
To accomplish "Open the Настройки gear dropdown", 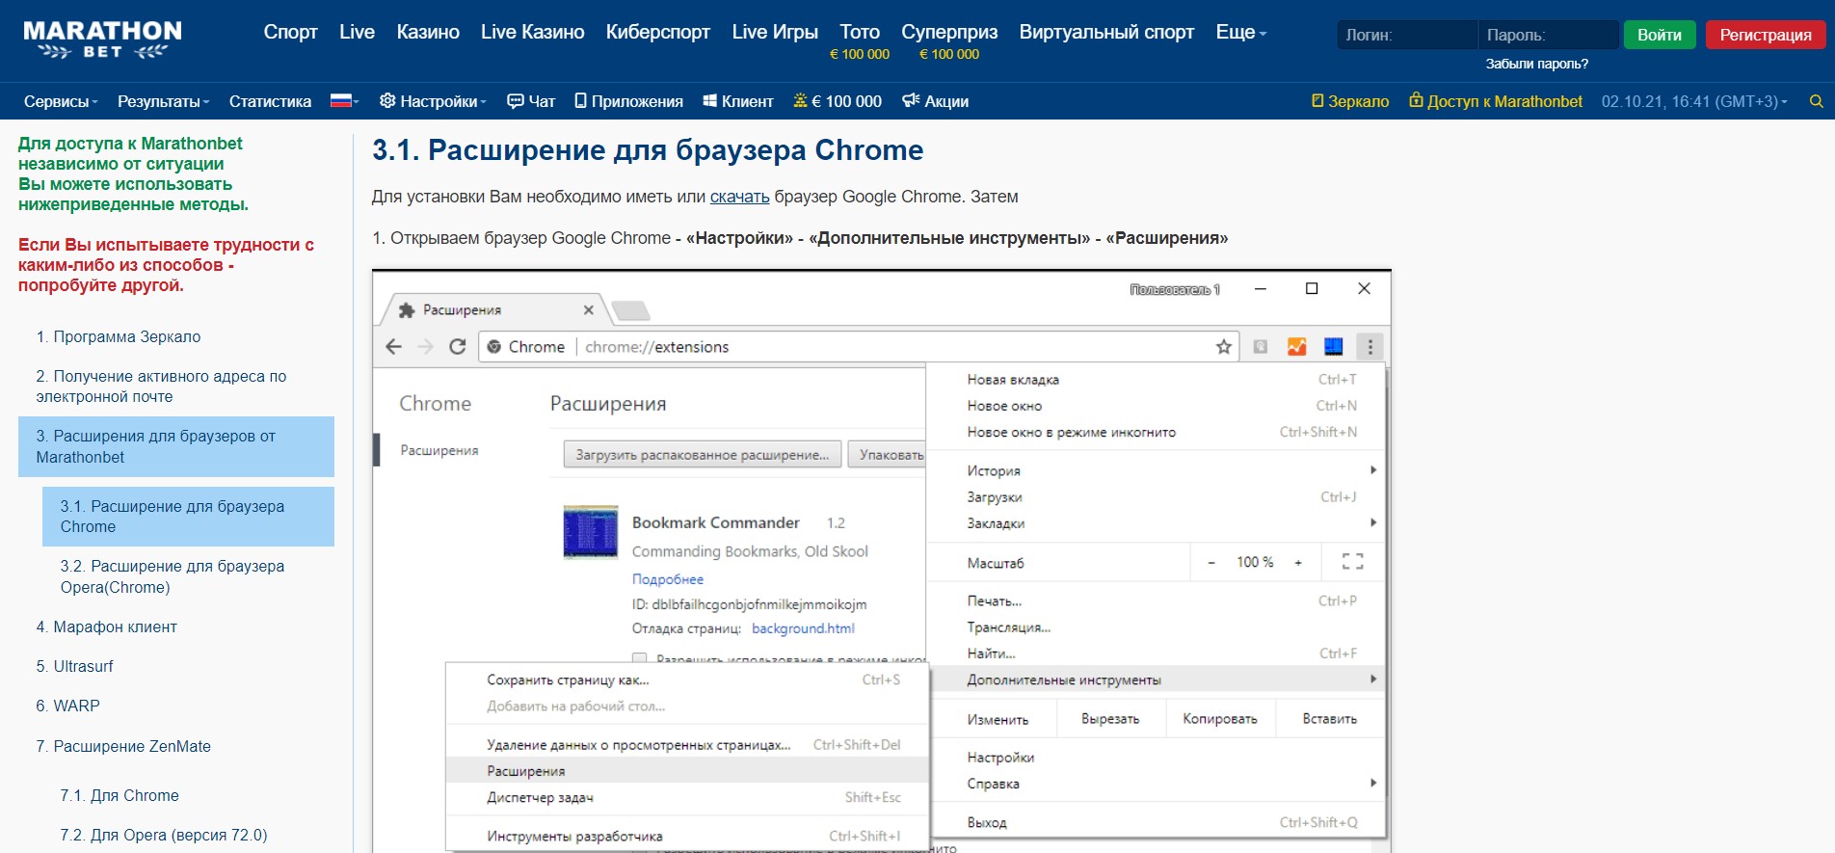I will point(433,101).
